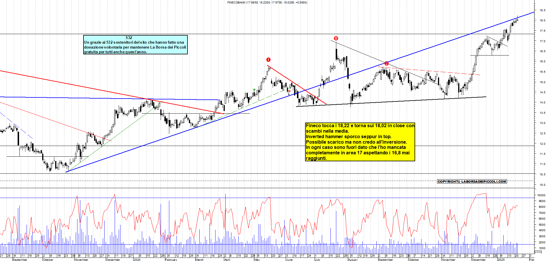
Task: Click the June month label on time axis
Action: (289, 260)
